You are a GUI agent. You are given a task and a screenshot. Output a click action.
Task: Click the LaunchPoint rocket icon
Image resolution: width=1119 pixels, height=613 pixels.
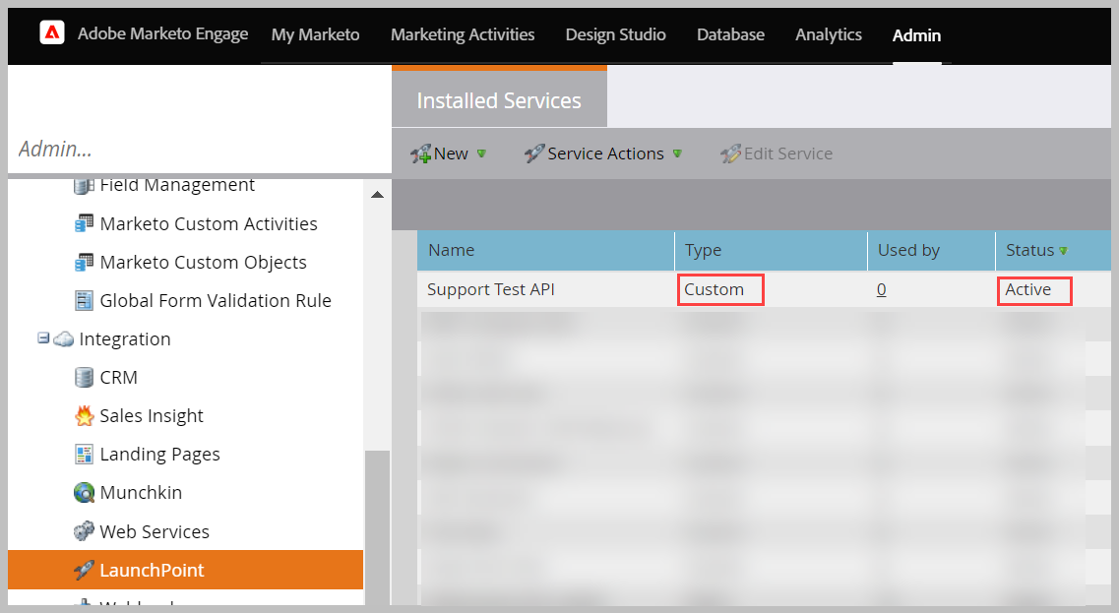85,570
